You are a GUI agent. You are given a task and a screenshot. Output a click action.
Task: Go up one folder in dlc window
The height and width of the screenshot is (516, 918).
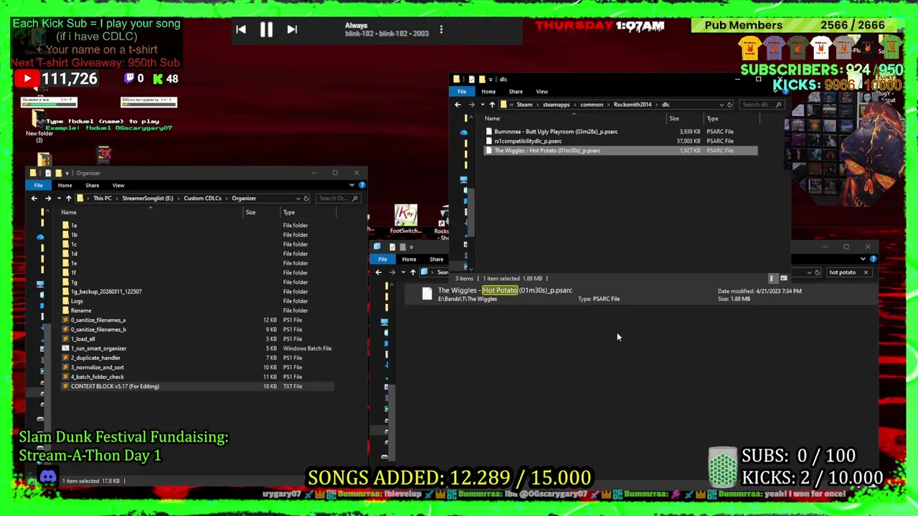tap(492, 105)
